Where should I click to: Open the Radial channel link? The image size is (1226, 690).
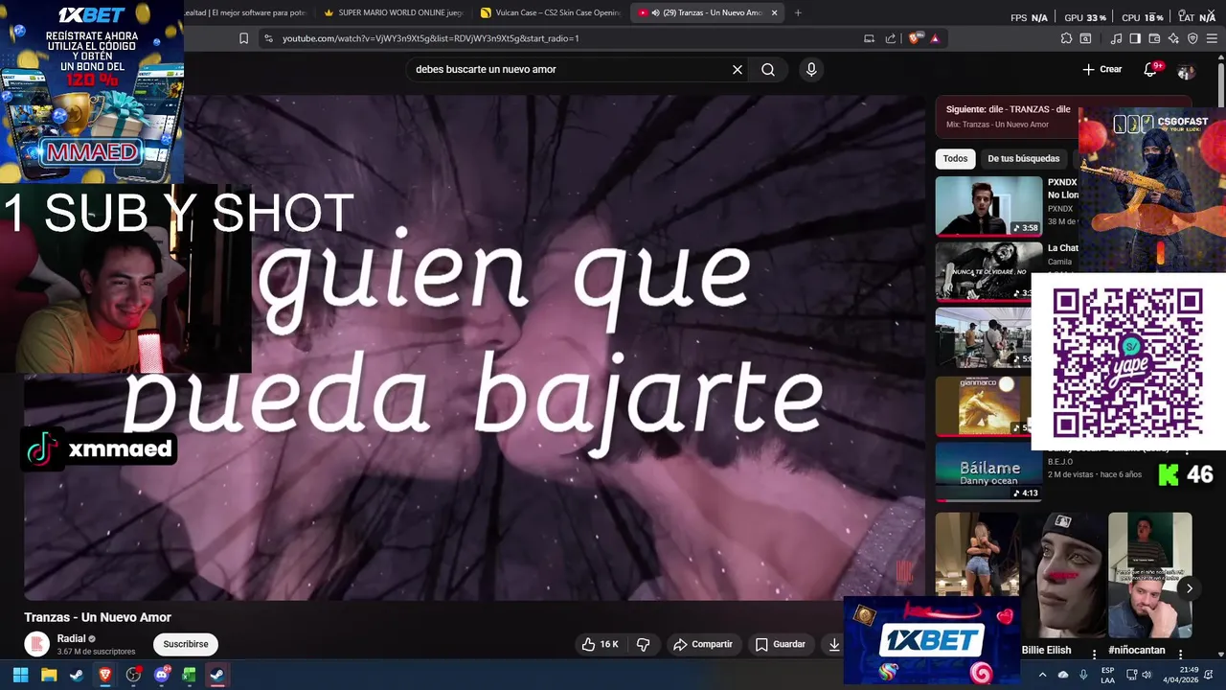coord(72,638)
